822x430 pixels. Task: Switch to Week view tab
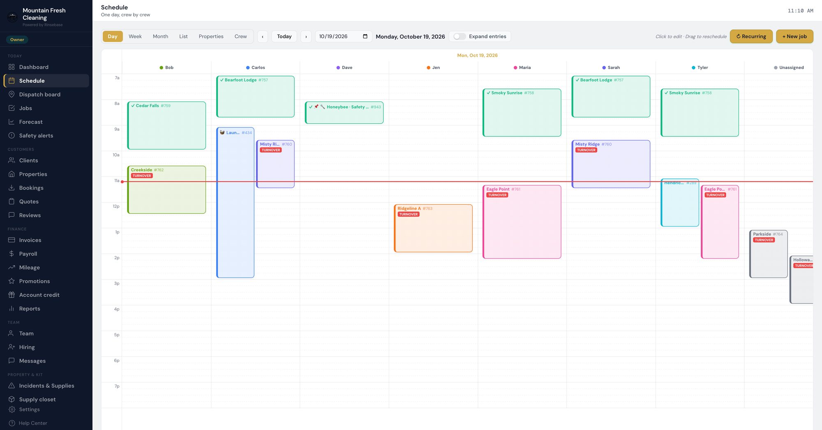(135, 36)
